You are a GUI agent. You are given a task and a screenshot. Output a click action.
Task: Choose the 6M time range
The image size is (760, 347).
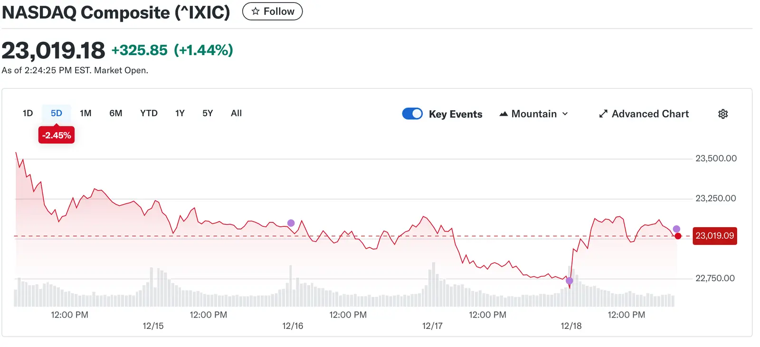click(x=116, y=113)
